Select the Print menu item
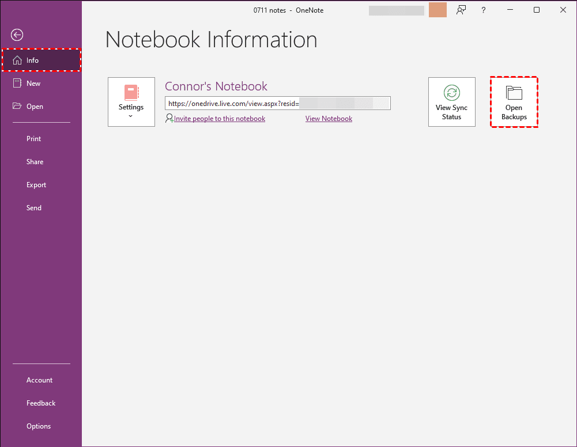 33,138
